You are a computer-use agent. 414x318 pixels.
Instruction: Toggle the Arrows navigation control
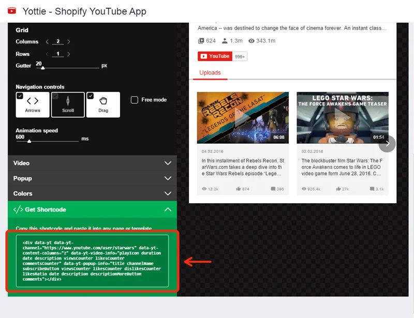33,104
